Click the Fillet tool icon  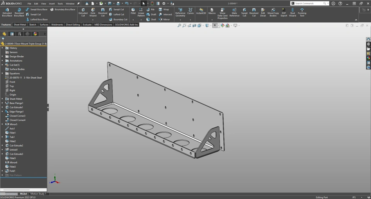(133, 11)
